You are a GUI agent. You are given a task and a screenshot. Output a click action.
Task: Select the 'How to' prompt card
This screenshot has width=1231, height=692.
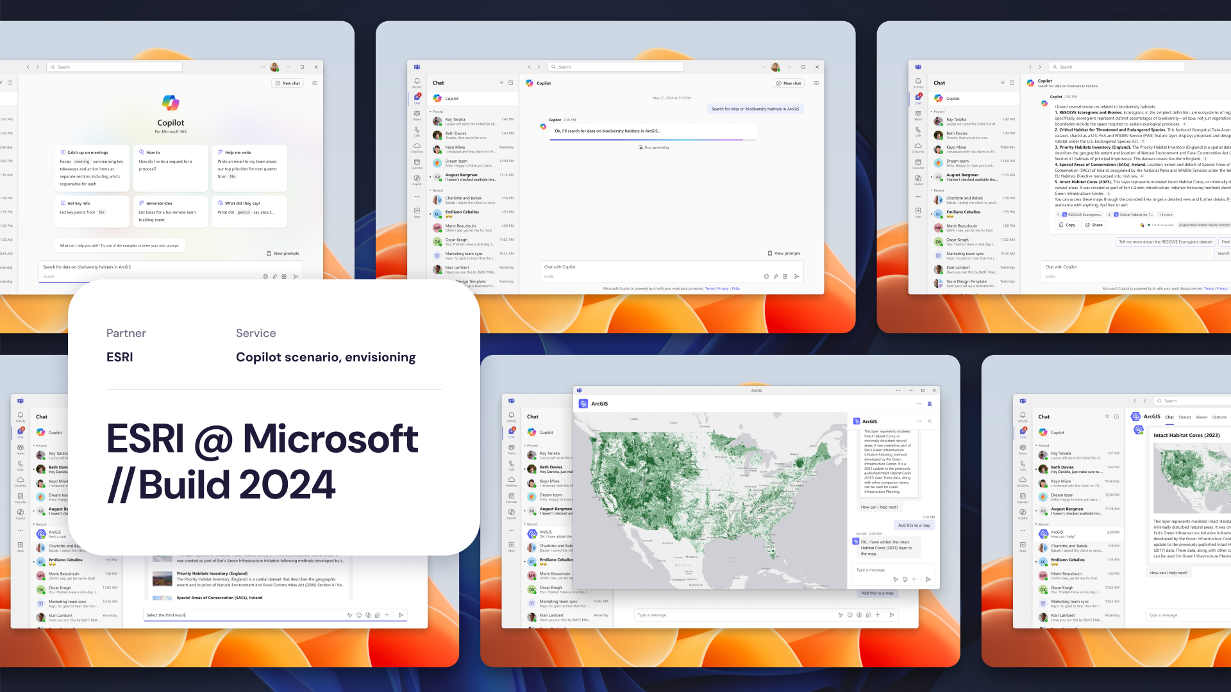pos(171,168)
